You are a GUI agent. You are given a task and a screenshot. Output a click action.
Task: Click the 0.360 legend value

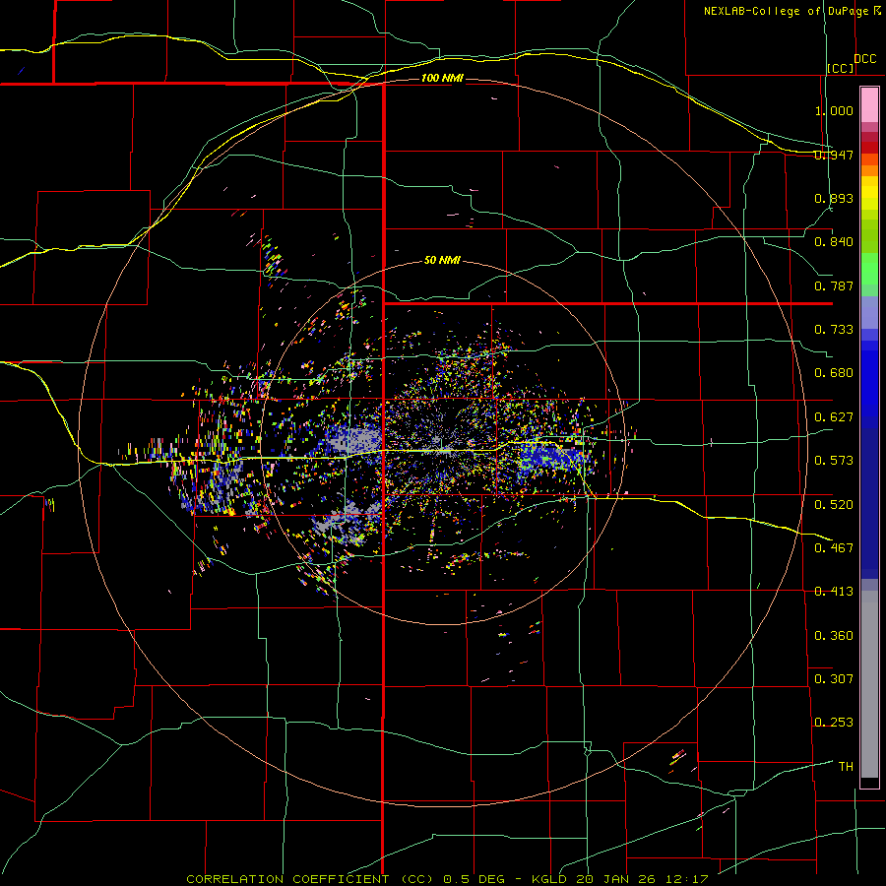(834, 635)
